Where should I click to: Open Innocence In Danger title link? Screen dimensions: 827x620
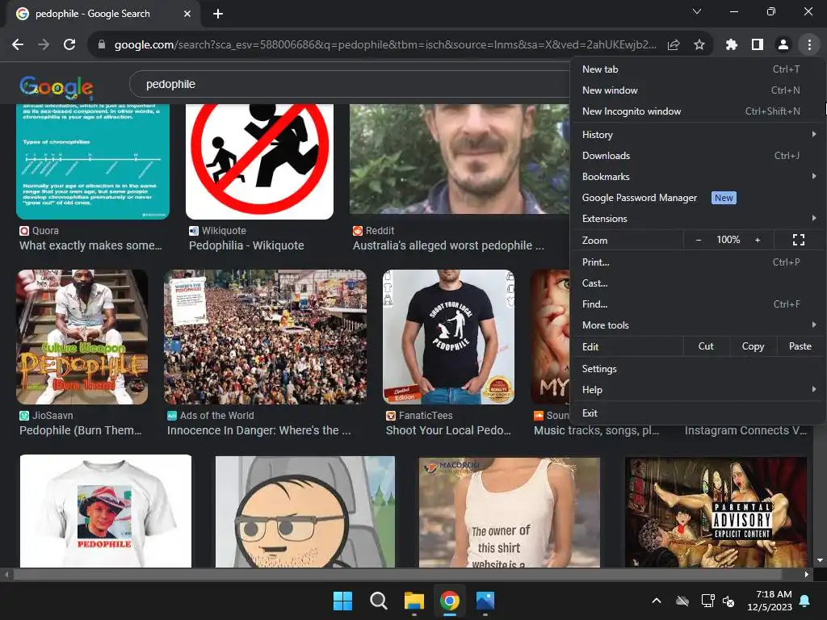(259, 430)
